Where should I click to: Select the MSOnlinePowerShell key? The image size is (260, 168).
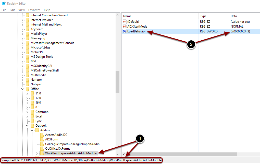pos(45,70)
